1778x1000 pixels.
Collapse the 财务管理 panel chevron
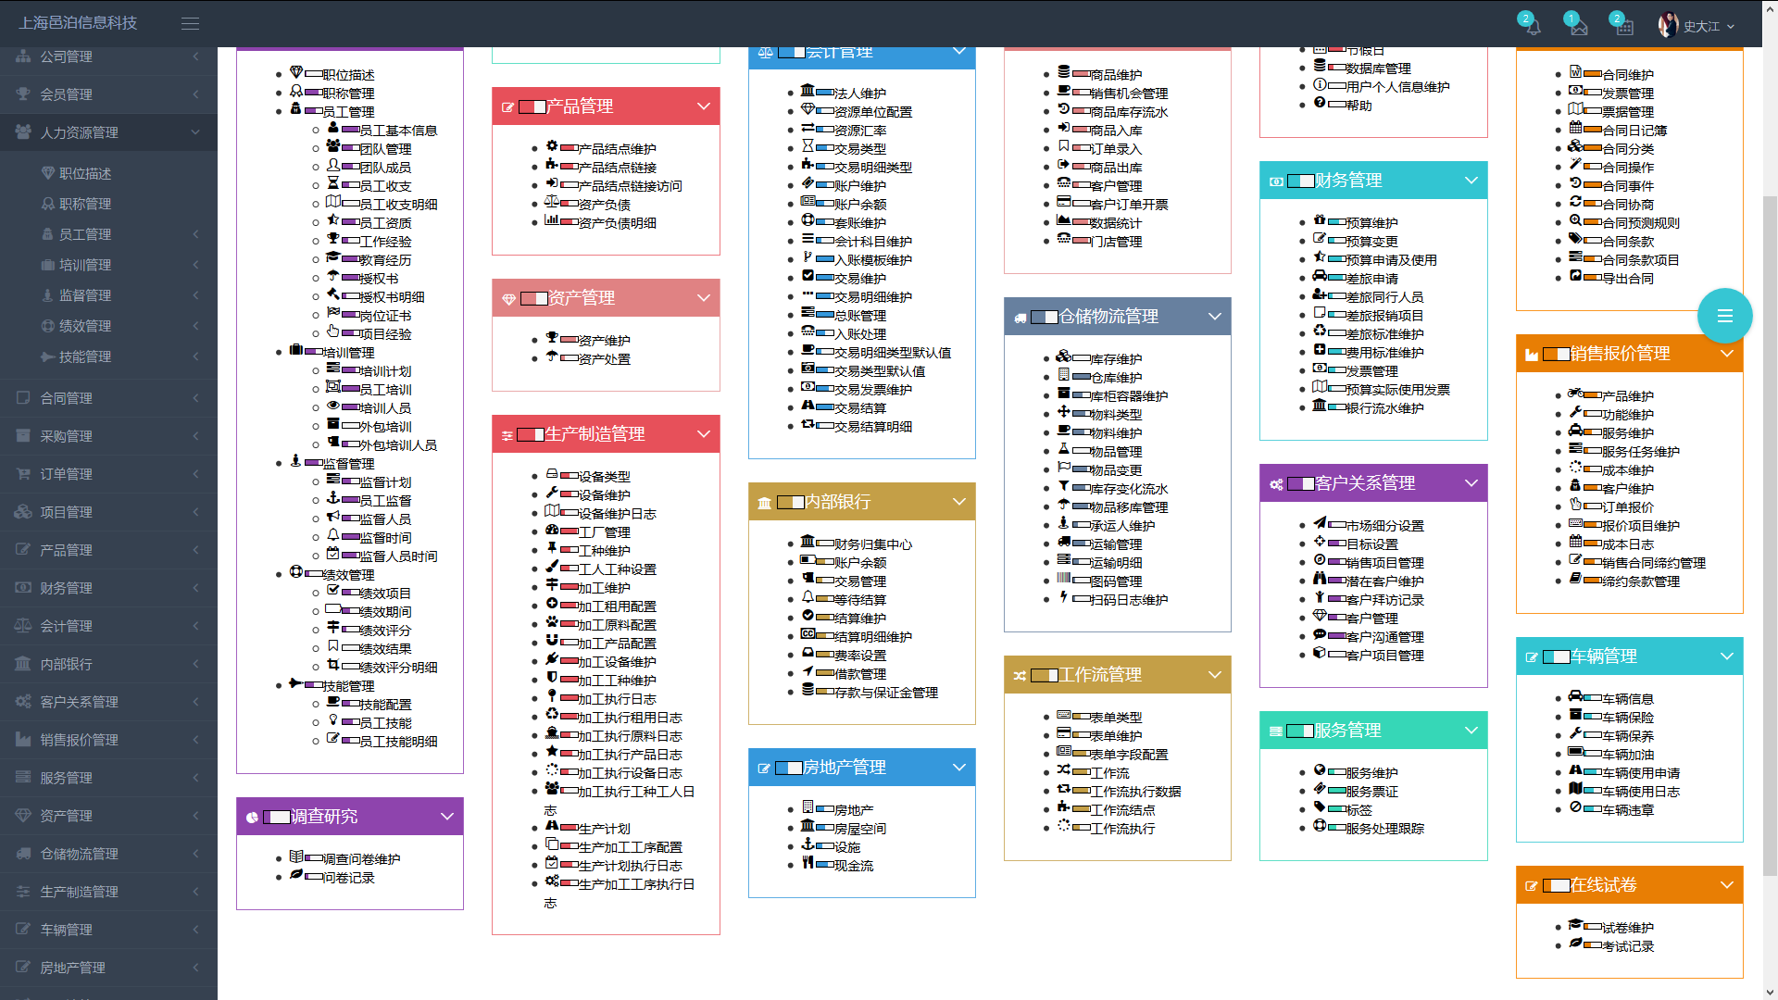coord(1471,181)
